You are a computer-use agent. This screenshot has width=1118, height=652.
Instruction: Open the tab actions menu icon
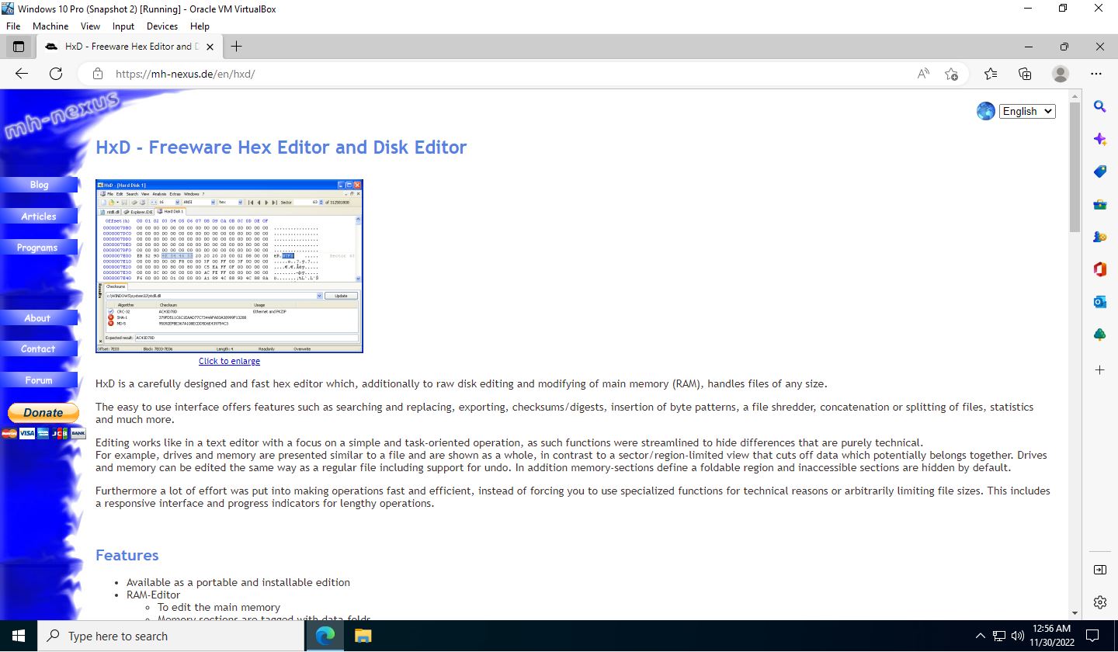tap(19, 47)
